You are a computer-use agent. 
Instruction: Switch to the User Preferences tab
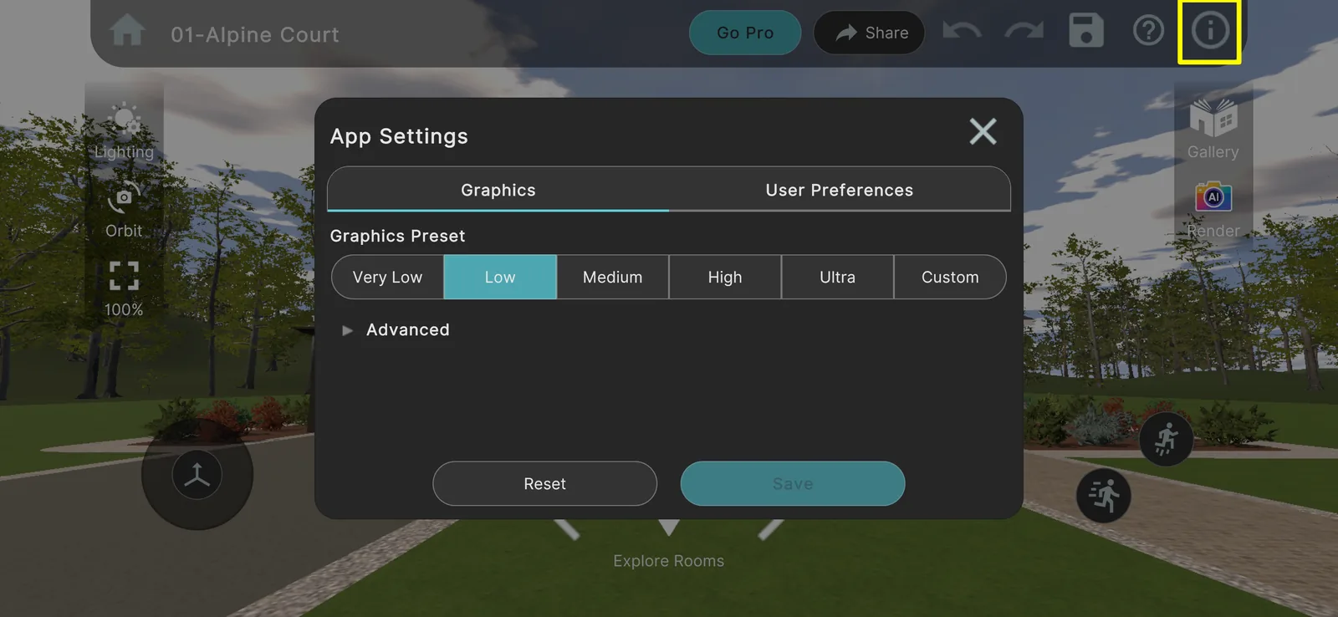tap(840, 190)
